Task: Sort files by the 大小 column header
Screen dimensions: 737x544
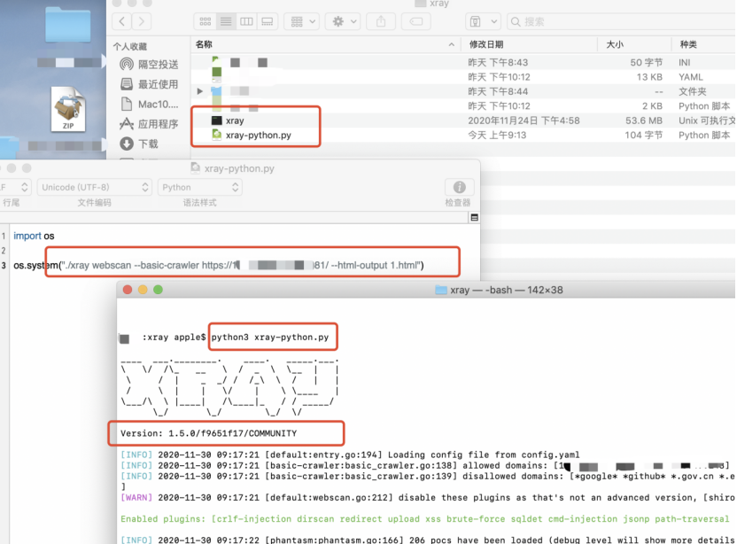Action: [634, 44]
